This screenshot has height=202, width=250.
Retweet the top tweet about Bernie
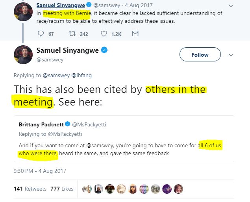(72, 34)
